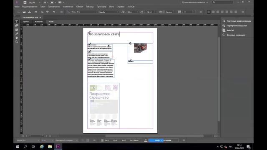Viewport: 267px width, 150px height.
Task: Click the kerning icon in control bar
Action: (160, 12)
